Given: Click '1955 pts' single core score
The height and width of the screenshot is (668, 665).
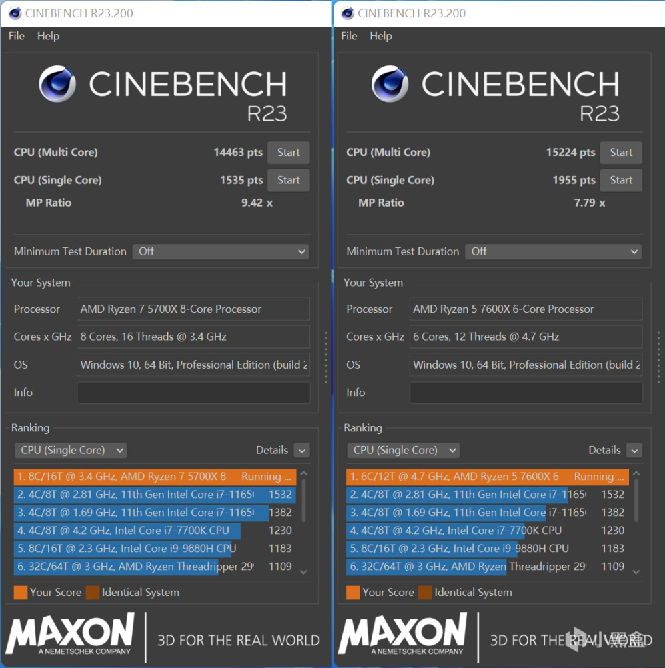Looking at the screenshot, I should tap(574, 180).
